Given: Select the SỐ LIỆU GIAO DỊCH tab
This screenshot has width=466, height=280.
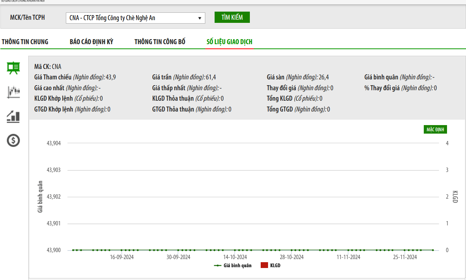Looking at the screenshot, I should point(229,42).
